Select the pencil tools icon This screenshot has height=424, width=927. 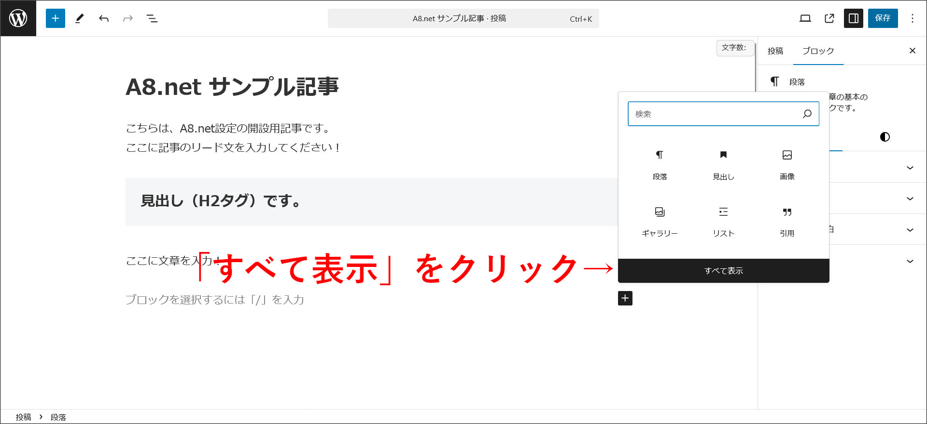coord(80,18)
